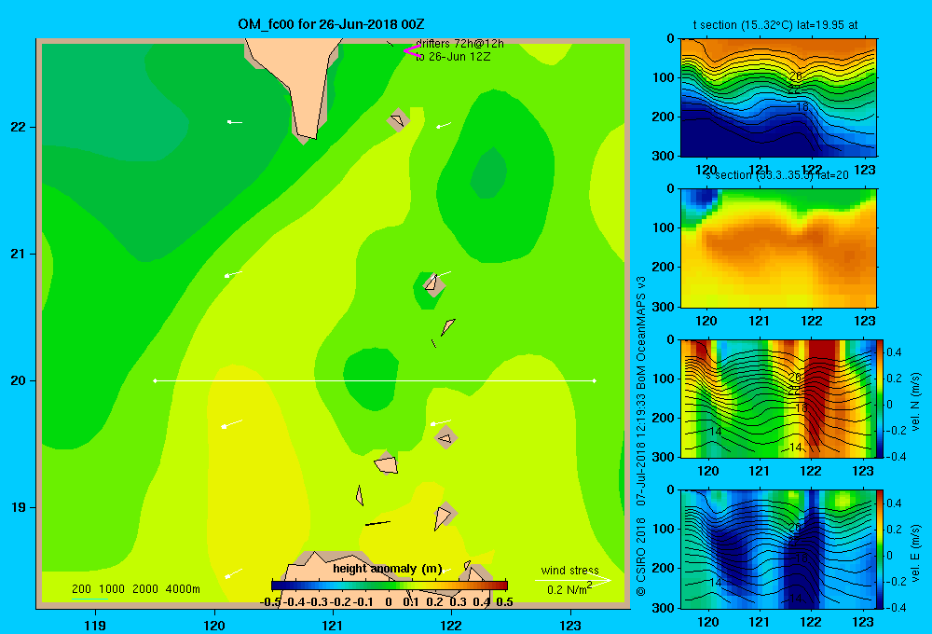Click the western endpoint of the section line
Screen dimensions: 932x634
[155, 380]
